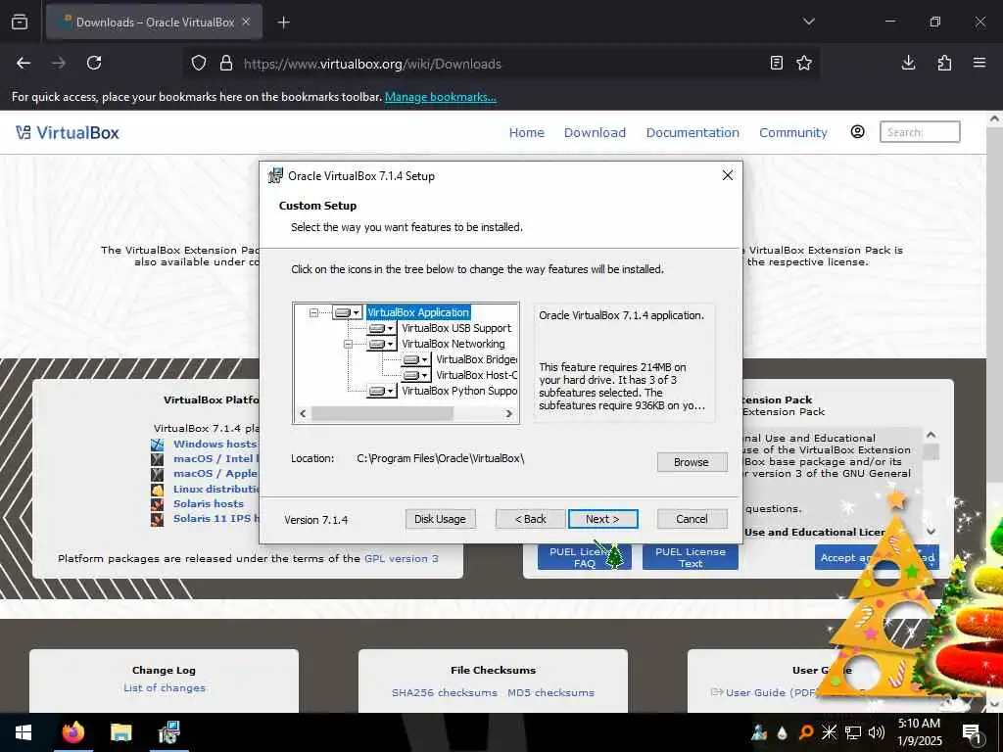The image size is (1003, 752).
Task: Collapse the VirtualBox Networking tree node
Action: pyautogui.click(x=348, y=344)
